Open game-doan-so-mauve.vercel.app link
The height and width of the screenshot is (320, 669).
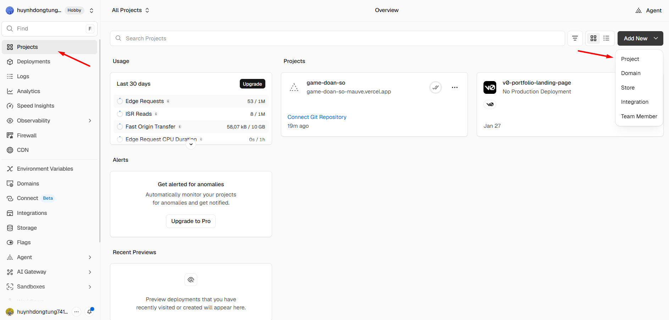[349, 92]
